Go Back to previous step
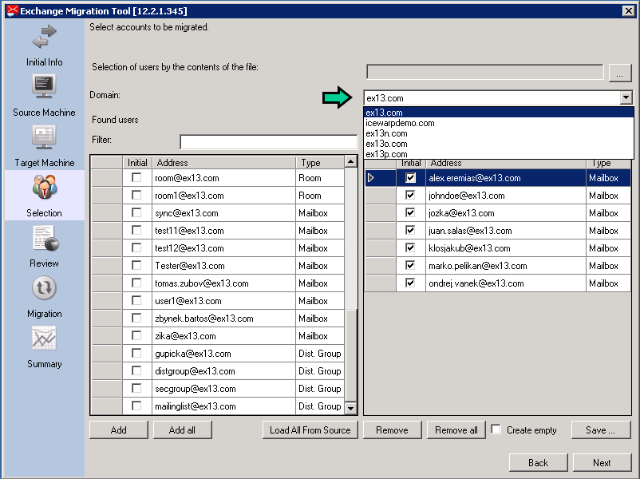Image resolution: width=640 pixels, height=479 pixels. (x=539, y=463)
